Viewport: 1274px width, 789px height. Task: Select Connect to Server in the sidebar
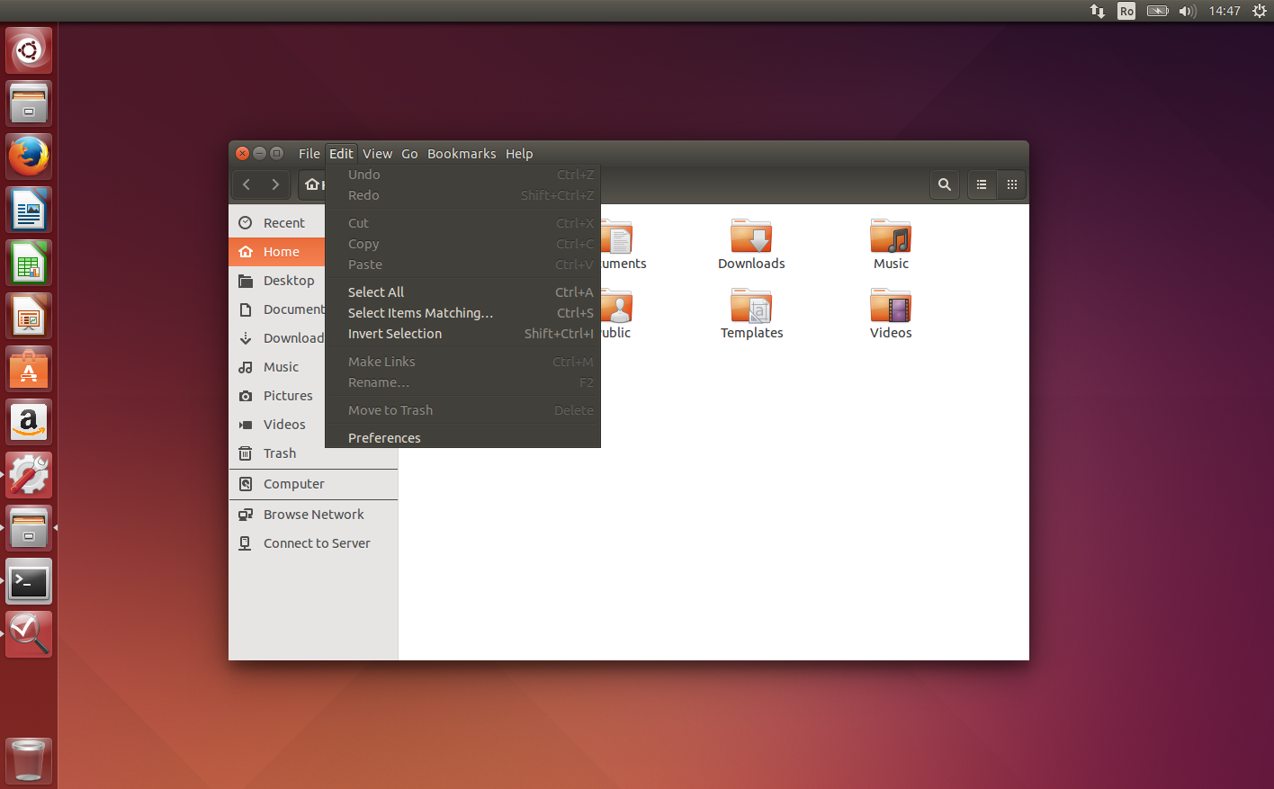[317, 542]
